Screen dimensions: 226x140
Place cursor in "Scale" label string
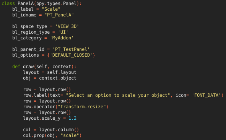[51, 9]
